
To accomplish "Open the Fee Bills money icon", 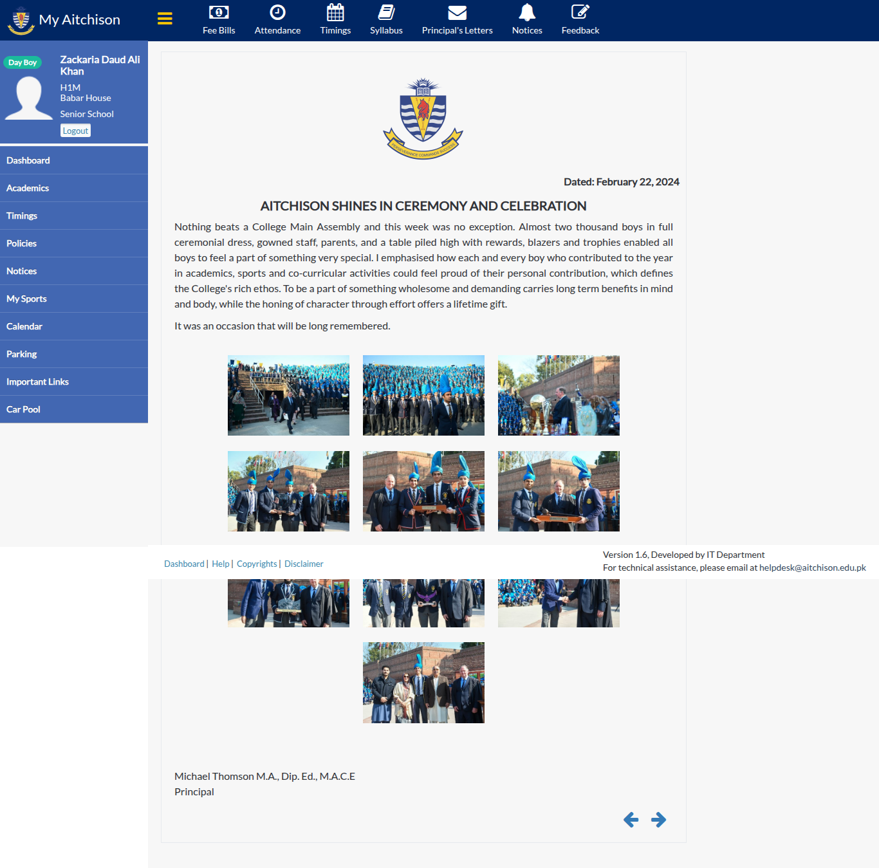I will tap(219, 12).
